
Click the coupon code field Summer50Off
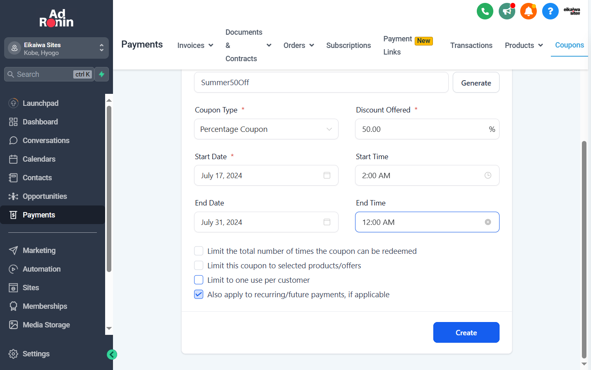tap(321, 82)
